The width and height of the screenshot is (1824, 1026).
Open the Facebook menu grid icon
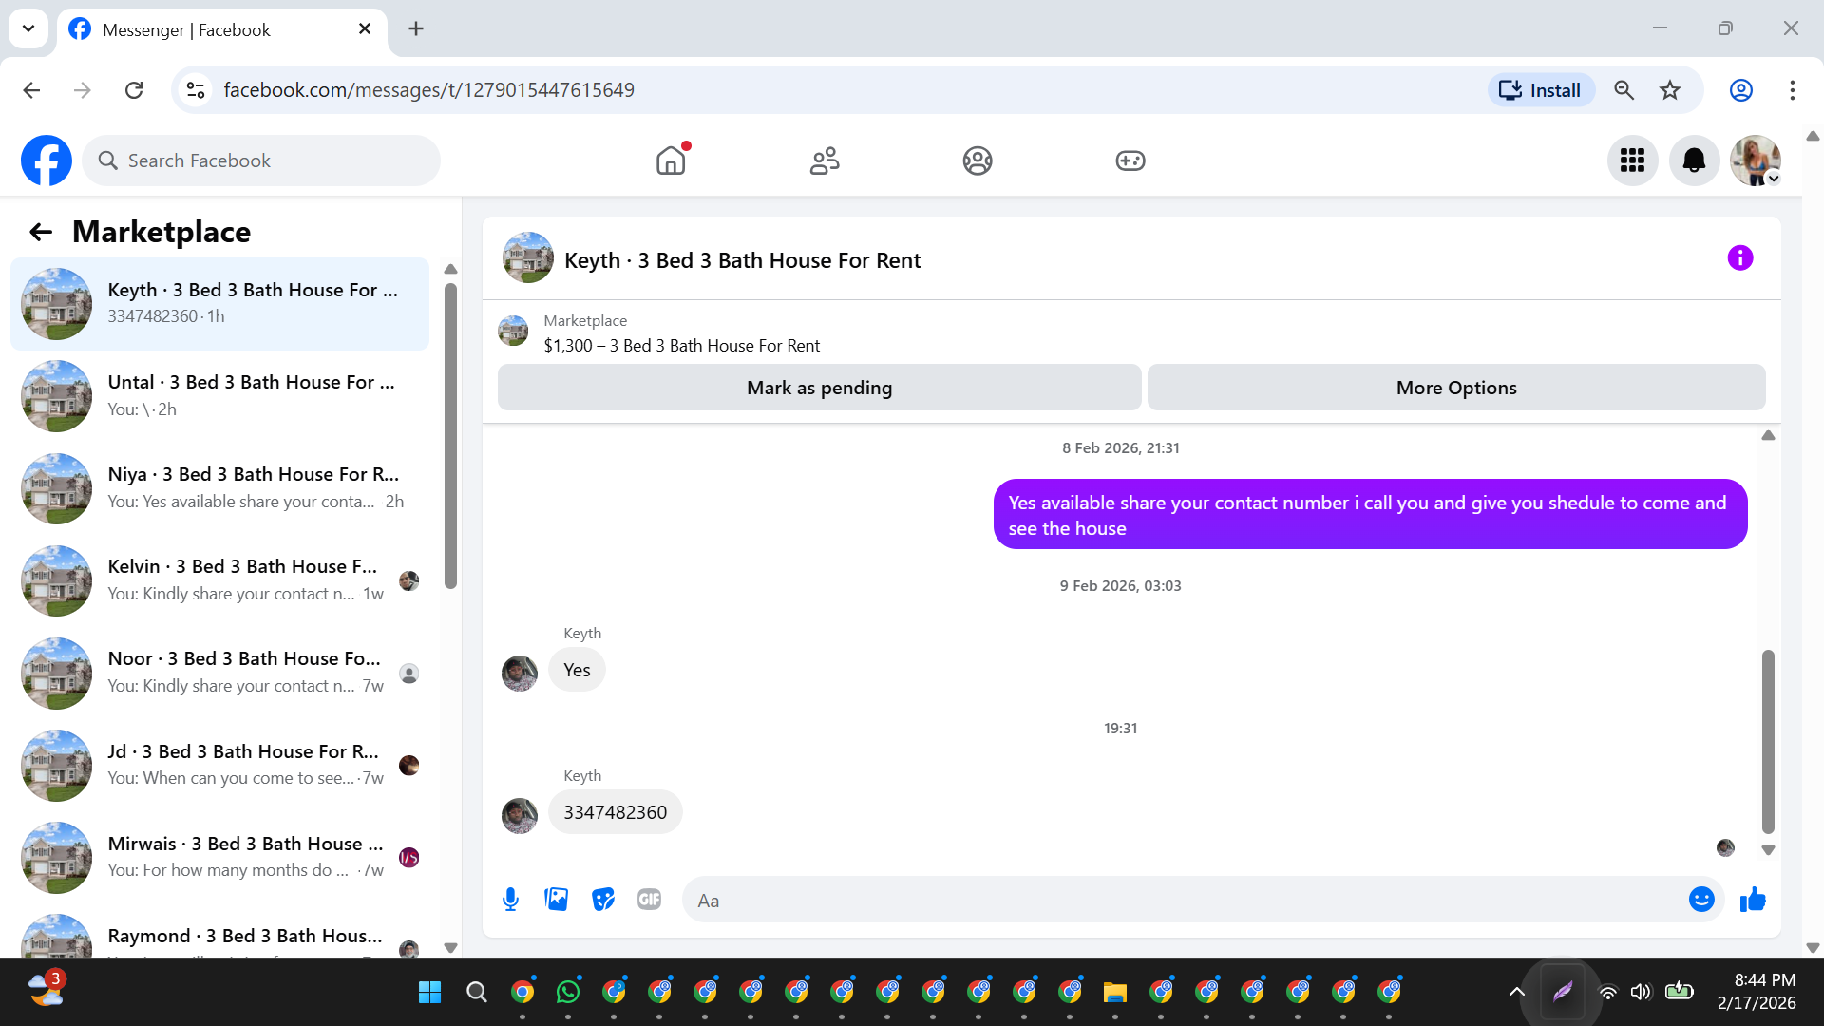(x=1632, y=161)
